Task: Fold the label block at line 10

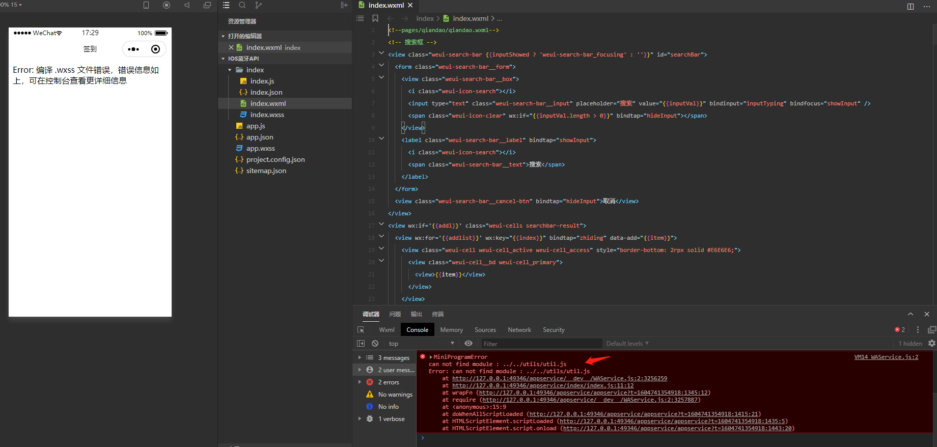Action: point(381,138)
